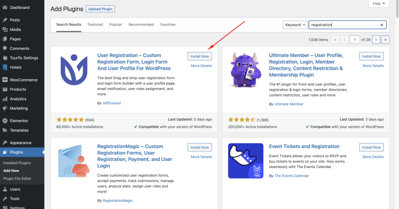Open WPEverest author link
399x209 pixels.
112,103
